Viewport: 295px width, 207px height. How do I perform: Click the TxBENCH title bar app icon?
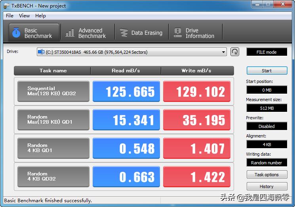[x=6, y=6]
